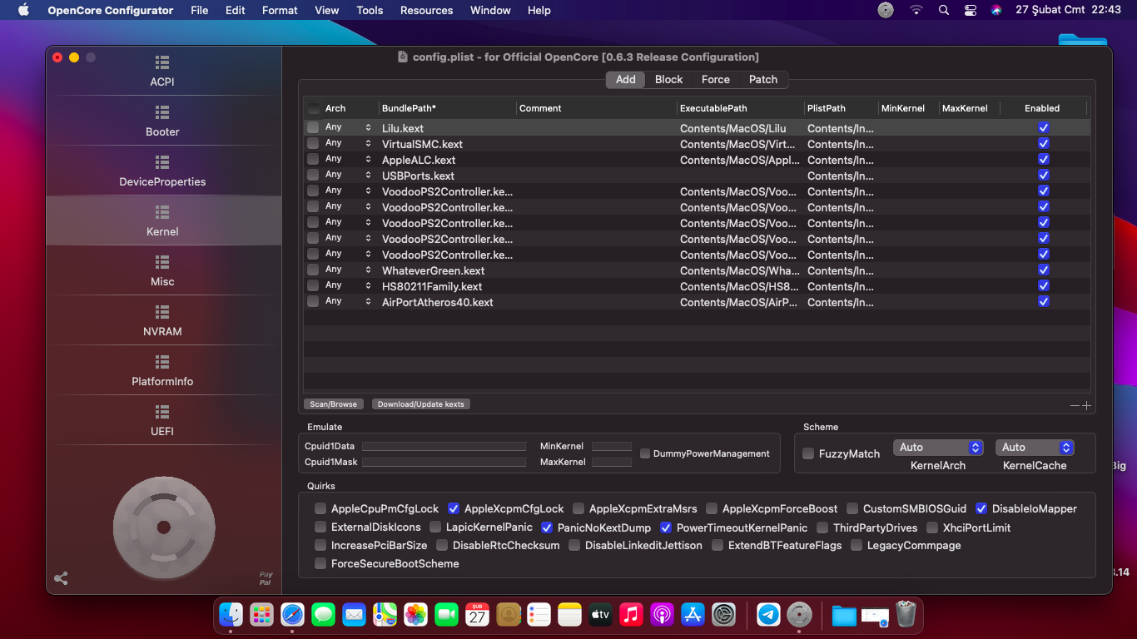1137x639 pixels.
Task: Open the Trash in the Dock
Action: pyautogui.click(x=906, y=615)
